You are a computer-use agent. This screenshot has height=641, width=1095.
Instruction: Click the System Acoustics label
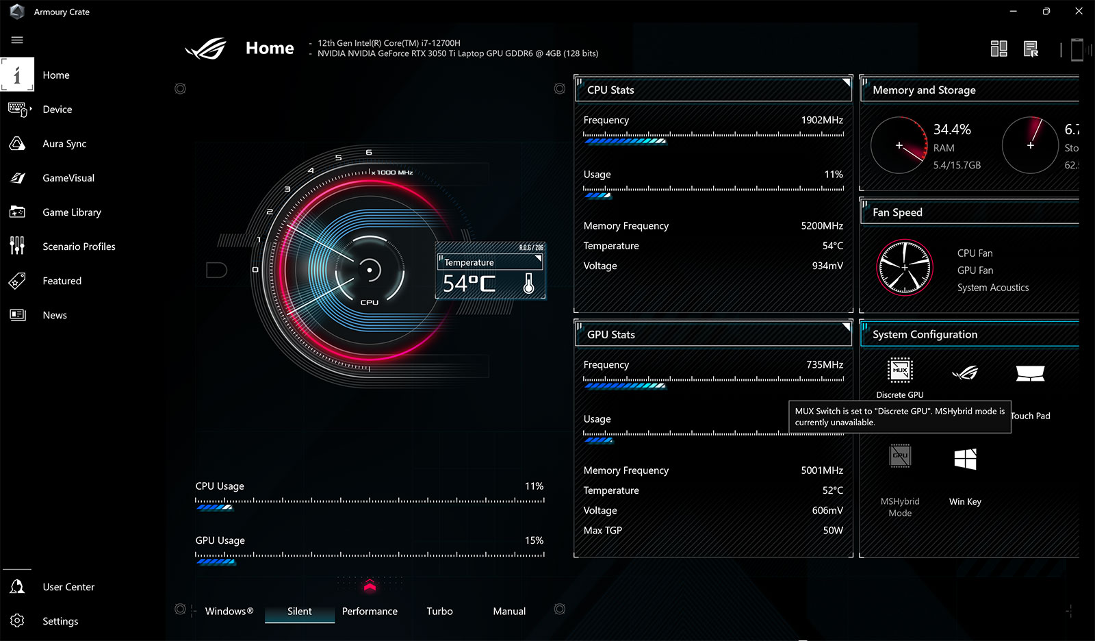coord(993,287)
